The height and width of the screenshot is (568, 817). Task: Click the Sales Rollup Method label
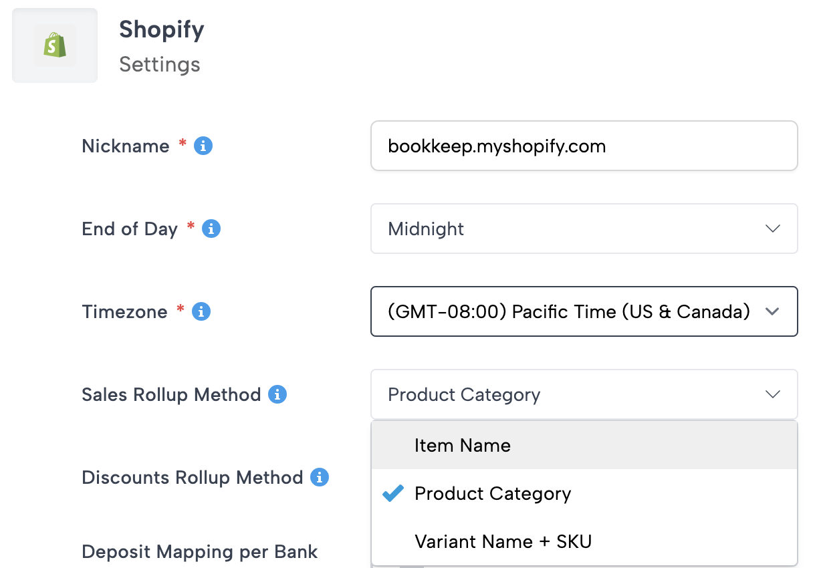click(x=171, y=394)
